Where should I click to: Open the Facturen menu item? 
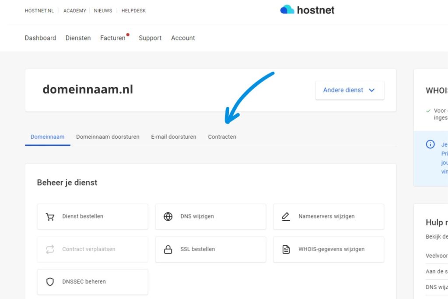(113, 38)
